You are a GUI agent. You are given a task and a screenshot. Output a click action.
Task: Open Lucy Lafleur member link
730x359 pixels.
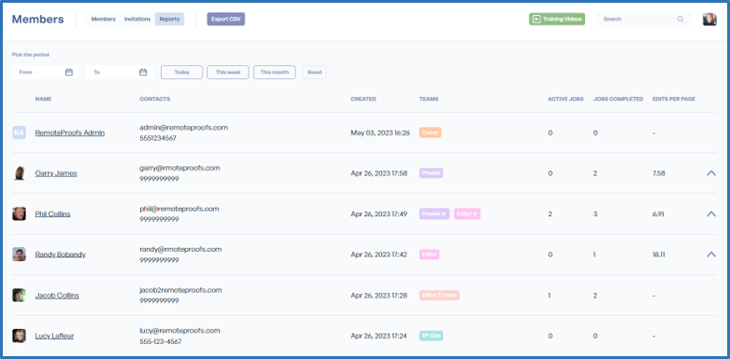(54, 336)
